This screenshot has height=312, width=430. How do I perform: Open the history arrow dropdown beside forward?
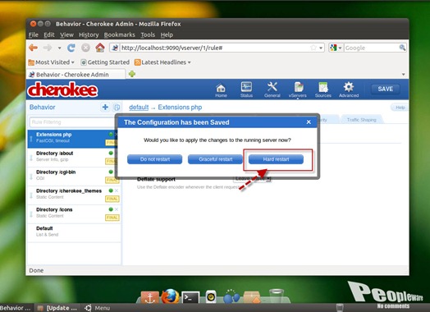click(x=59, y=48)
